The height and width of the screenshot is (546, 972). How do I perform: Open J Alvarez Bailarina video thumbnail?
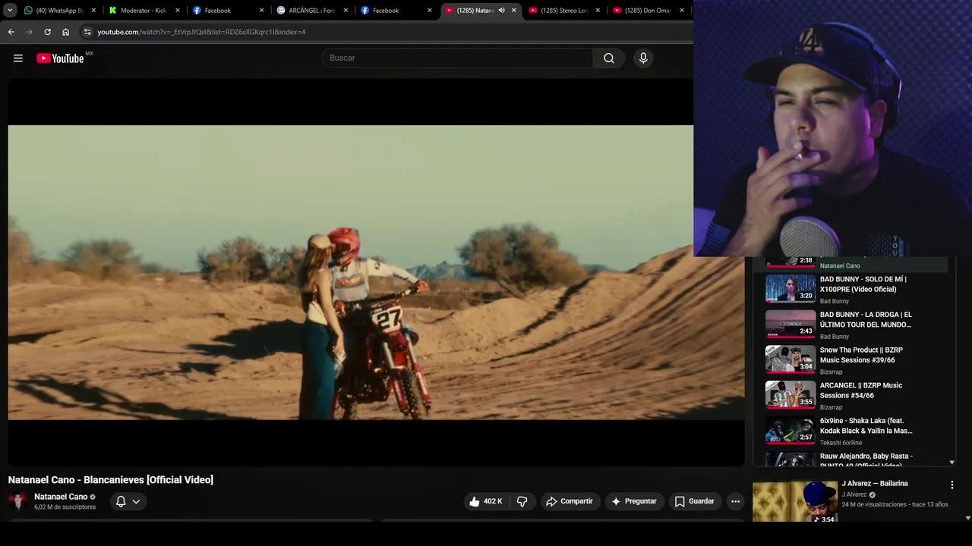795,501
